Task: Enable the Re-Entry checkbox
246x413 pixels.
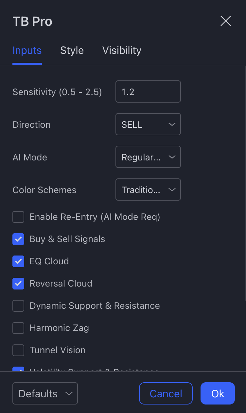Action: point(18,217)
